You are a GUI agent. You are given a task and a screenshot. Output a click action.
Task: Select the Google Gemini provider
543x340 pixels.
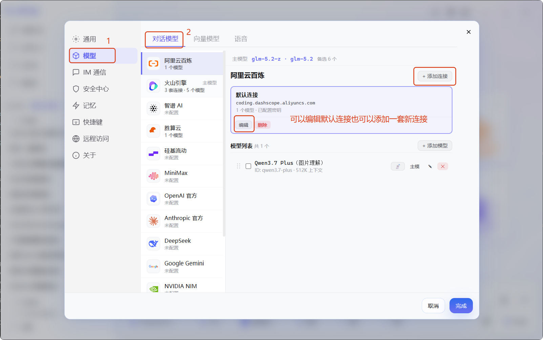coord(182,266)
